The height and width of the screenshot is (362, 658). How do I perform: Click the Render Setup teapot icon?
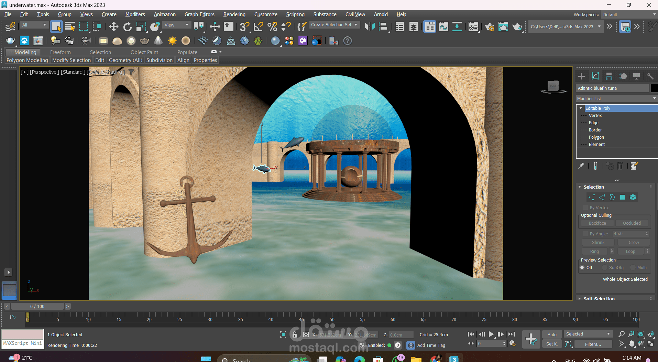tap(489, 26)
